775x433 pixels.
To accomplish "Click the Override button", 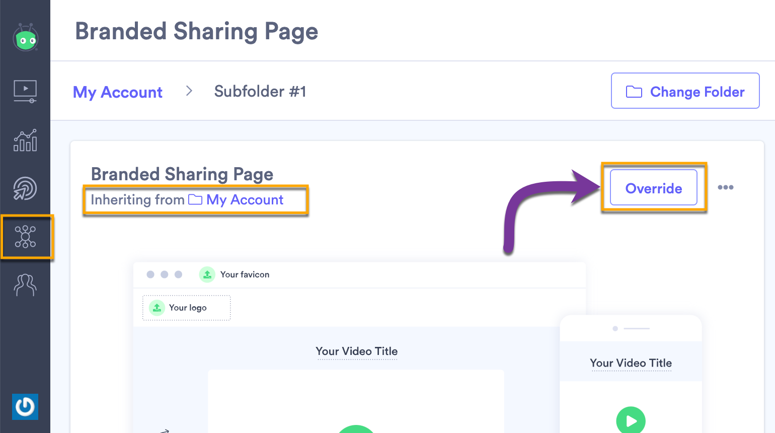I will 653,188.
